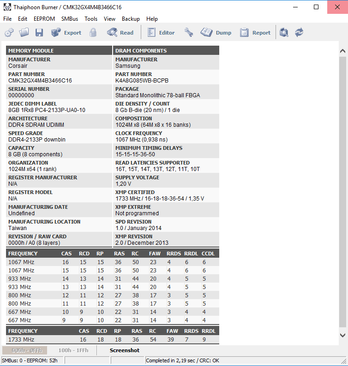Click XMP revision 2.0 / December 2013
This screenshot has height=366, width=348.
click(142, 243)
